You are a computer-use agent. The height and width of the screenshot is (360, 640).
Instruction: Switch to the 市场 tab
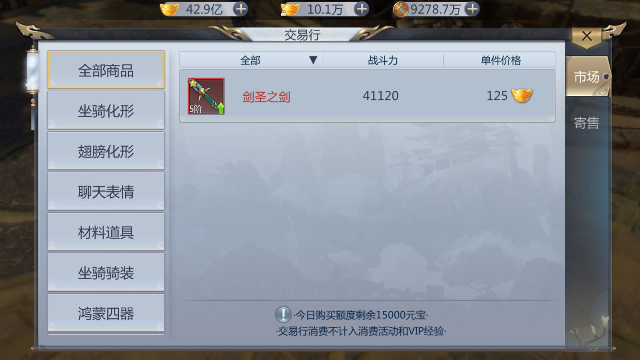tap(587, 76)
